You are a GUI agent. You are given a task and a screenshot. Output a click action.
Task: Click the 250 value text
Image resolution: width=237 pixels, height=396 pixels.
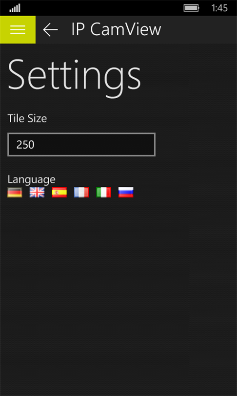click(25, 145)
